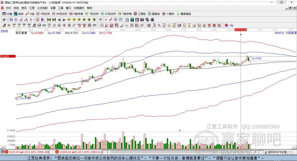Toggle the highlighted 极 channel indicator icon
Screen dimensions: 297x161
tap(38, 20)
